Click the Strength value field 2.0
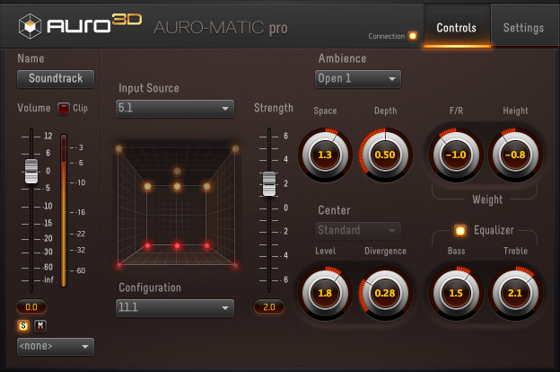This screenshot has width=560, height=372. click(x=269, y=307)
